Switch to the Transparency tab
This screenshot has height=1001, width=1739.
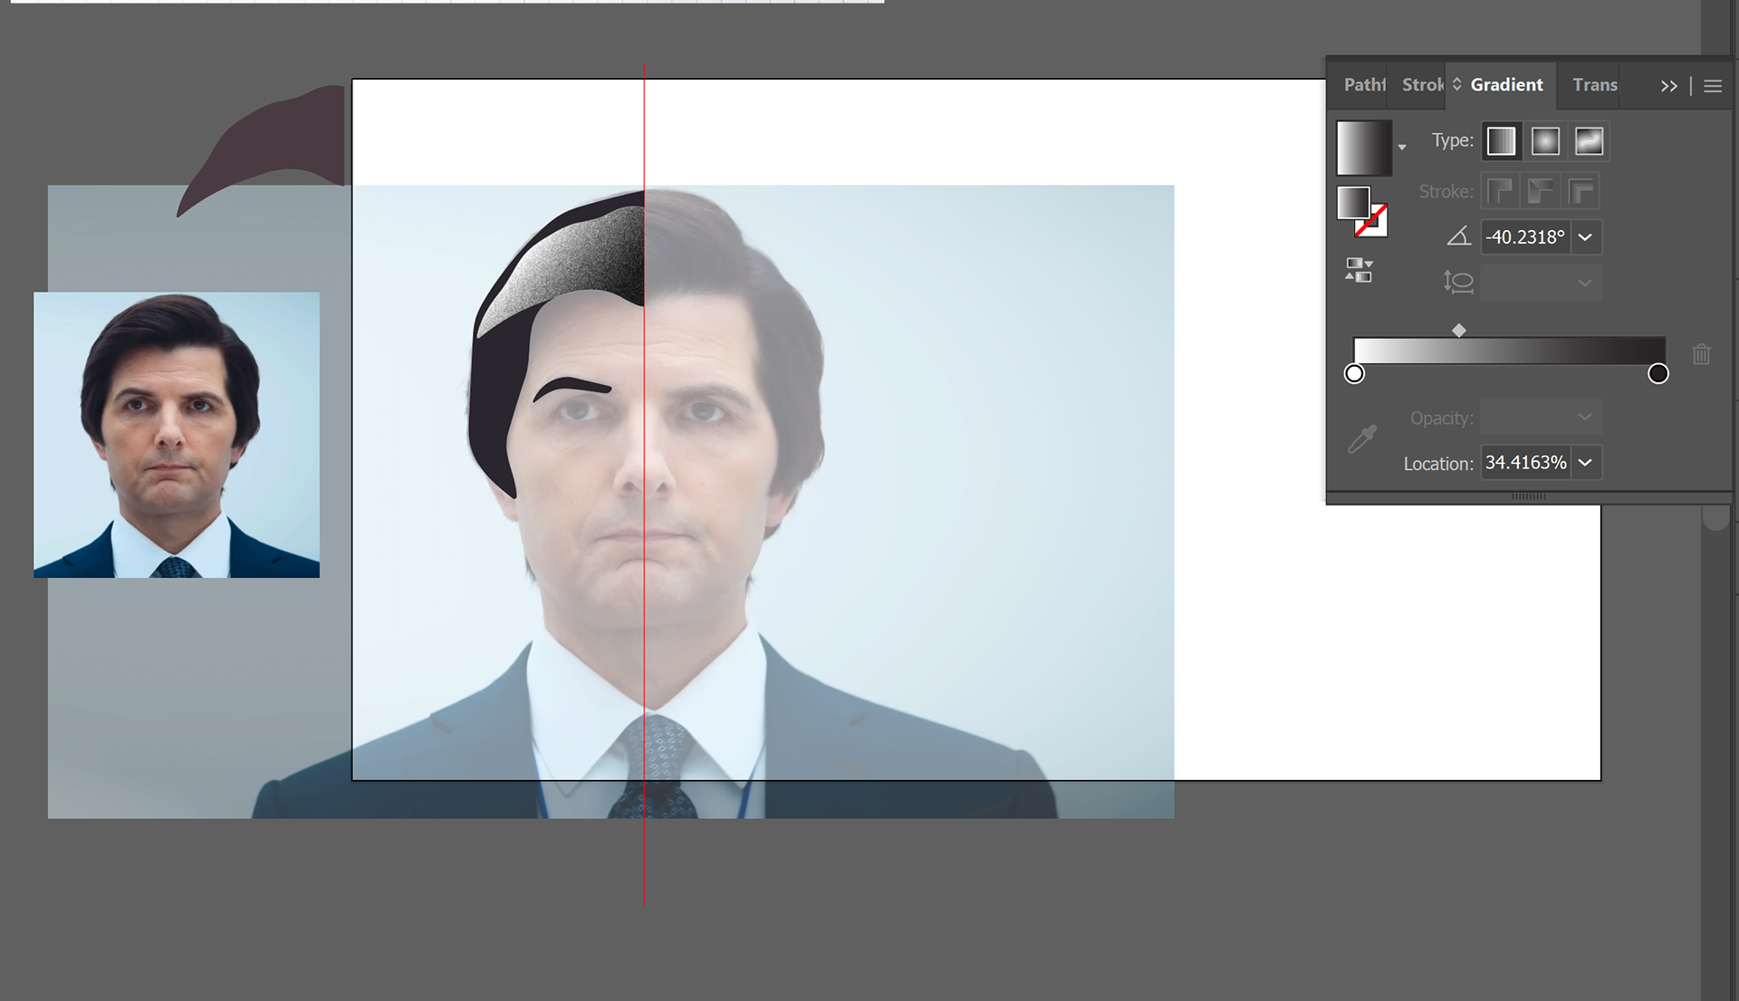[1594, 85]
